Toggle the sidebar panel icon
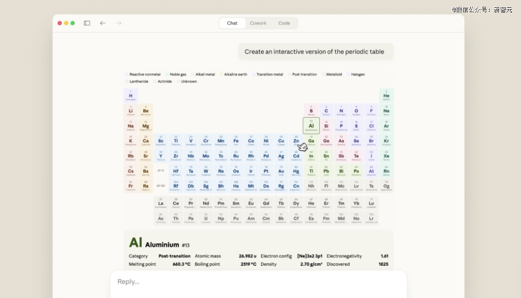The height and width of the screenshot is (298, 521). point(87,23)
